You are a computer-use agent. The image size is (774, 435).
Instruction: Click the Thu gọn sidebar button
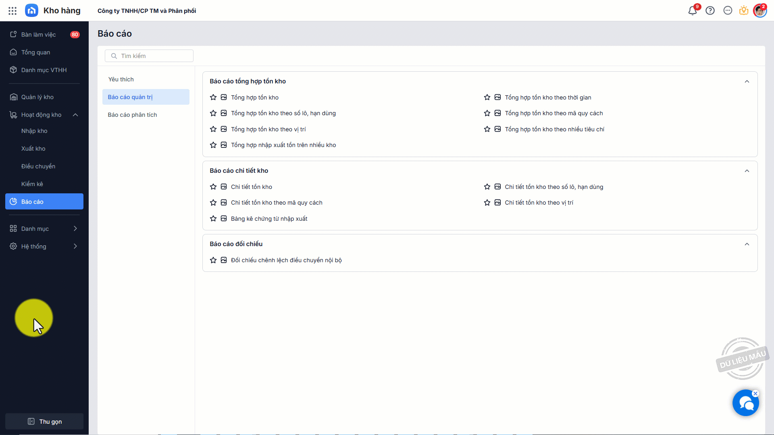coord(44,421)
